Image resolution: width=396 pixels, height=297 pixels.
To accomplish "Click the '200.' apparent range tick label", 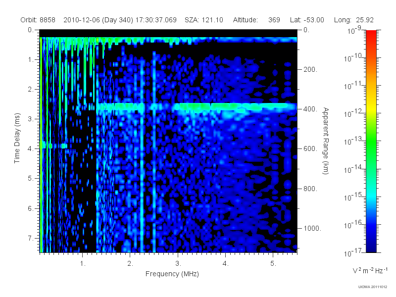I will [310, 69].
